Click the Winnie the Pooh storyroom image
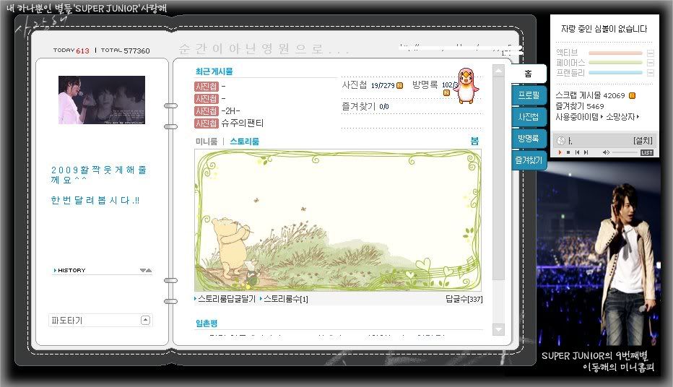The height and width of the screenshot is (387, 673). tap(338, 220)
